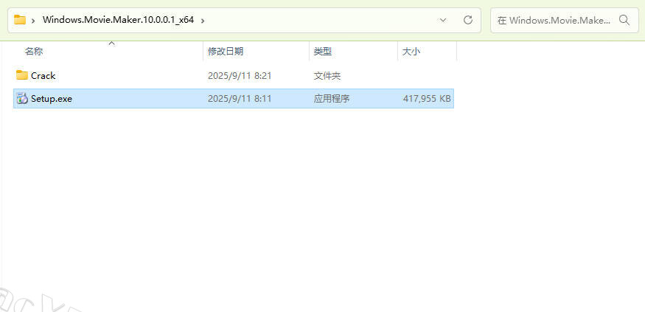Select the Crack folder name
Viewport: 645px width, 312px height.
pyautogui.click(x=43, y=76)
